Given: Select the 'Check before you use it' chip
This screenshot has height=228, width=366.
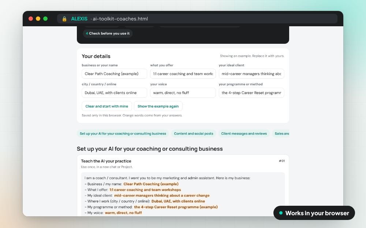Looking at the screenshot, I should pyautogui.click(x=108, y=34).
